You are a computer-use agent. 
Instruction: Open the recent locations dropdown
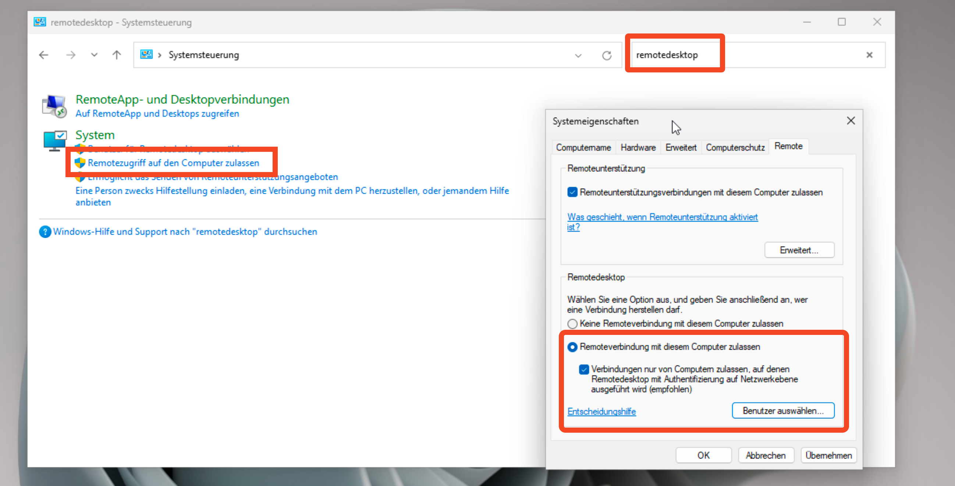(94, 55)
